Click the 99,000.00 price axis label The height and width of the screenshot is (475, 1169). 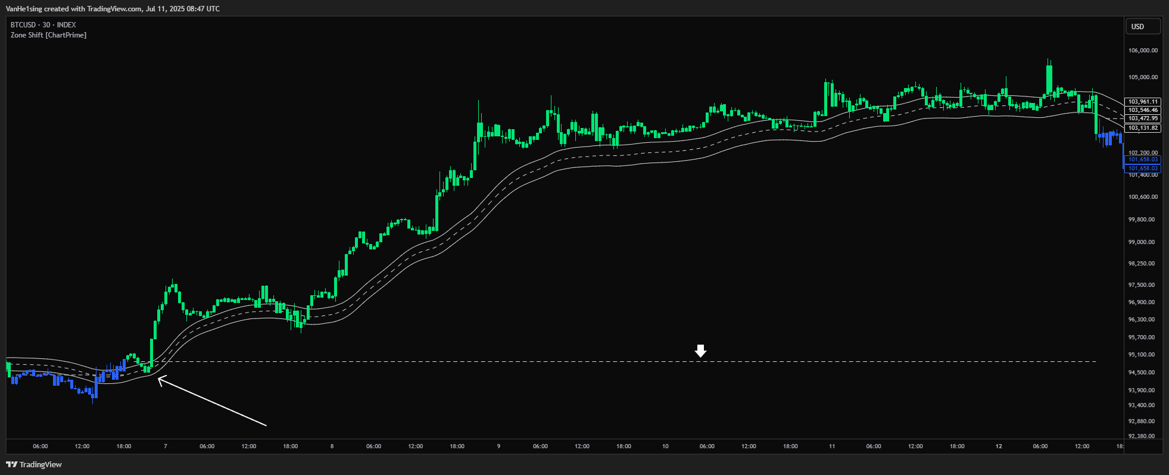(x=1142, y=242)
